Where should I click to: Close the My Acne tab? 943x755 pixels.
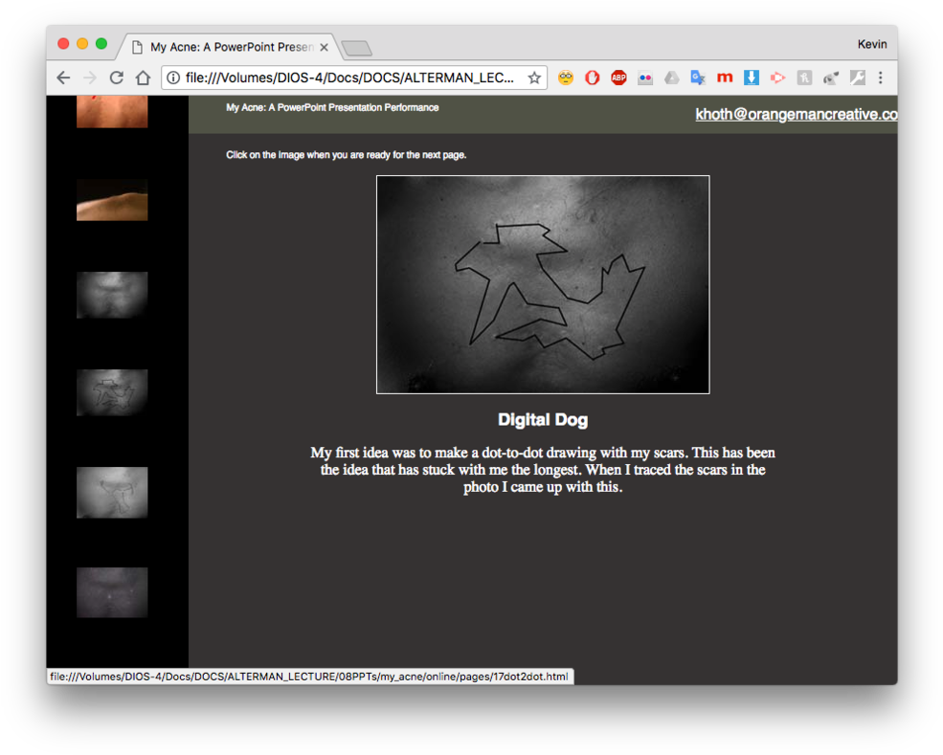[x=324, y=47]
